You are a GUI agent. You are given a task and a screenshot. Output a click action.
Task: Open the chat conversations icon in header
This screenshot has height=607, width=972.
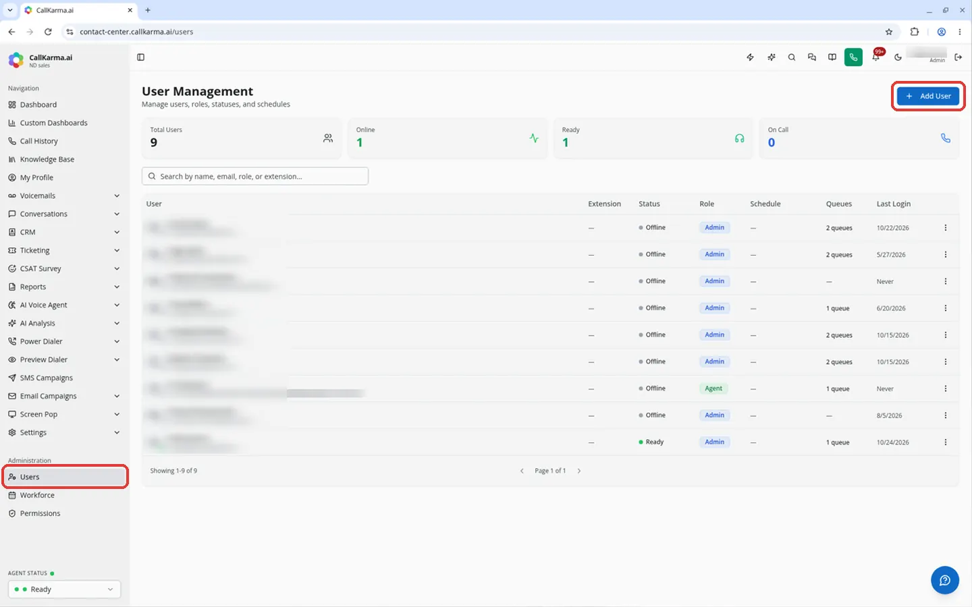(x=812, y=57)
